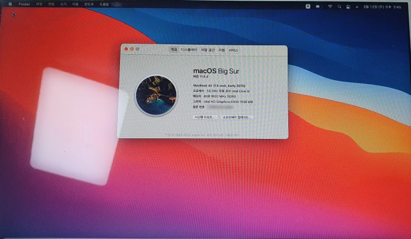Open the Wi-Fi status menu

pos(330,7)
